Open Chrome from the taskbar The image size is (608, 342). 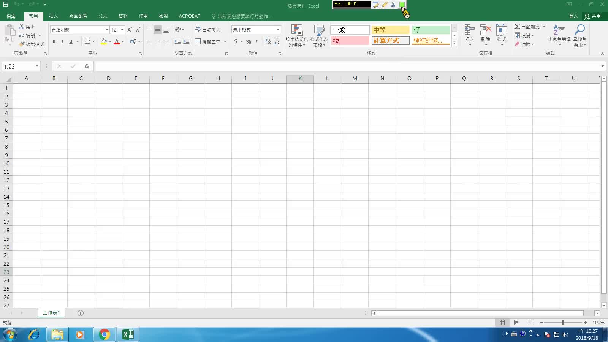tap(104, 334)
